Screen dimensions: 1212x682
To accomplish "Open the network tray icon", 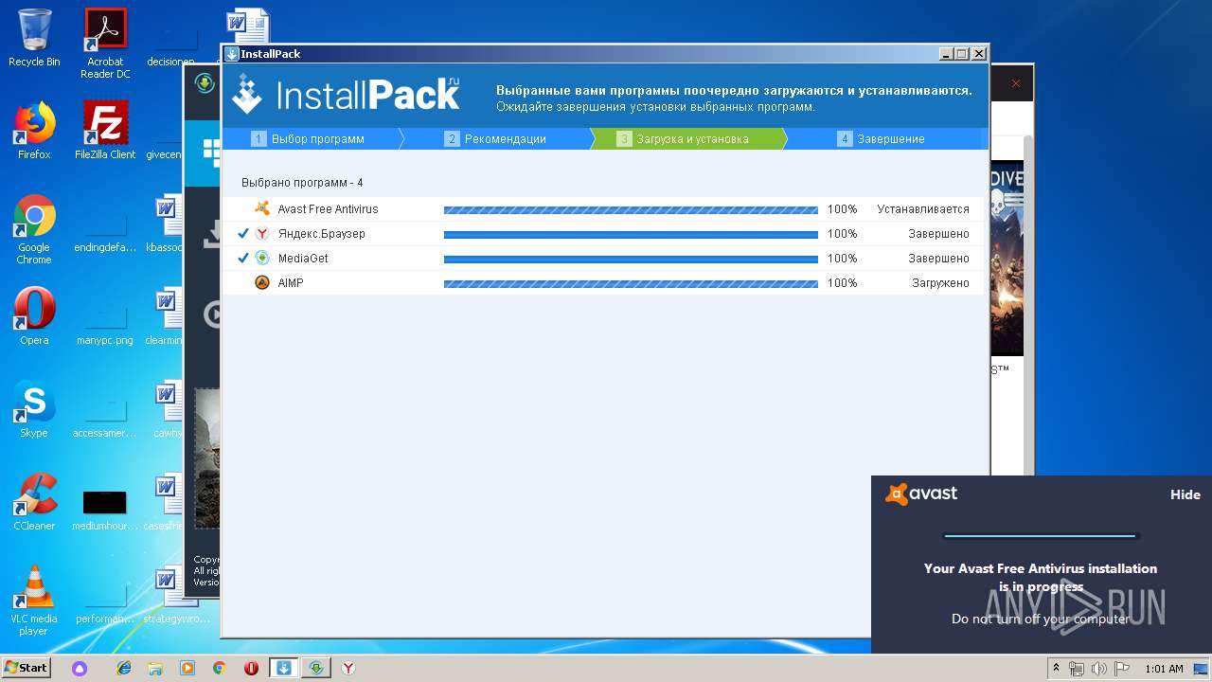I will [x=1078, y=668].
